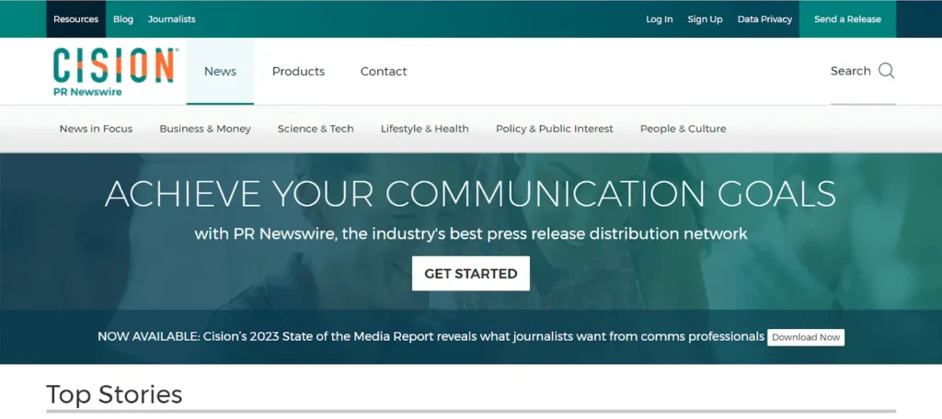
Task: Open Lifestyle & Health category
Action: point(425,129)
